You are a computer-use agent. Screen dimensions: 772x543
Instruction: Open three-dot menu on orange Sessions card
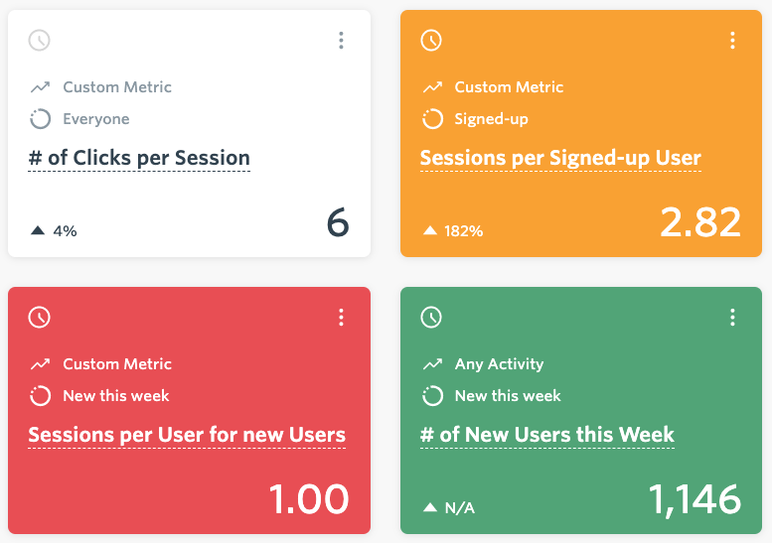pyautogui.click(x=732, y=41)
